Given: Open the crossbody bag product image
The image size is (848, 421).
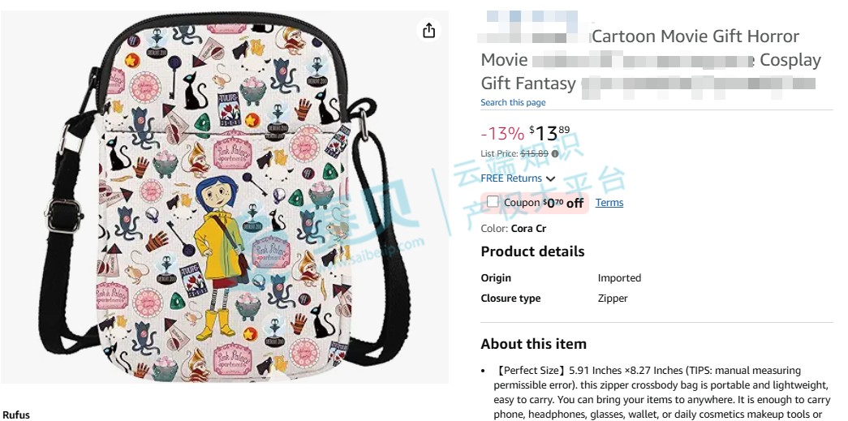Looking at the screenshot, I should pyautogui.click(x=224, y=197).
